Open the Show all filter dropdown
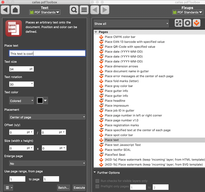Screen dimensions: 205x192 coord(131,23)
